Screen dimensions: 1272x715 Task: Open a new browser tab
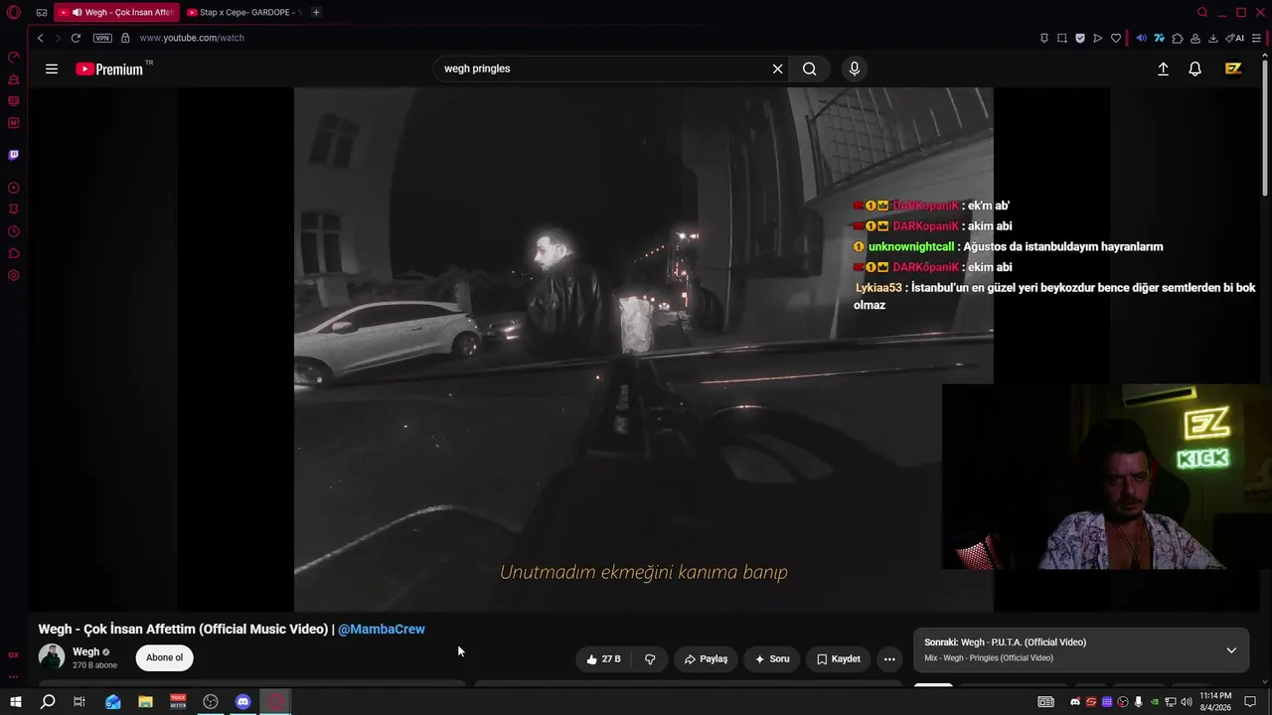coord(316,12)
